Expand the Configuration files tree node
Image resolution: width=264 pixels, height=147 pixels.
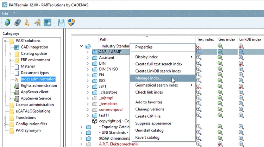(x=5, y=124)
